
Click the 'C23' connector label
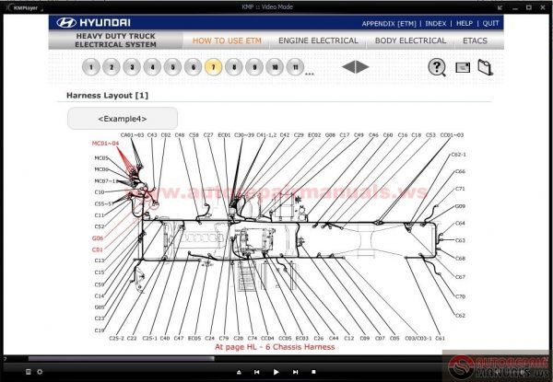[100, 318]
